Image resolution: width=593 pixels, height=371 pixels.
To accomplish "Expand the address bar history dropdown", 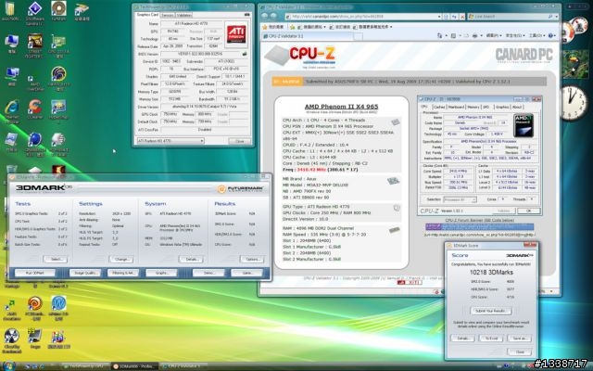I will (439, 17).
